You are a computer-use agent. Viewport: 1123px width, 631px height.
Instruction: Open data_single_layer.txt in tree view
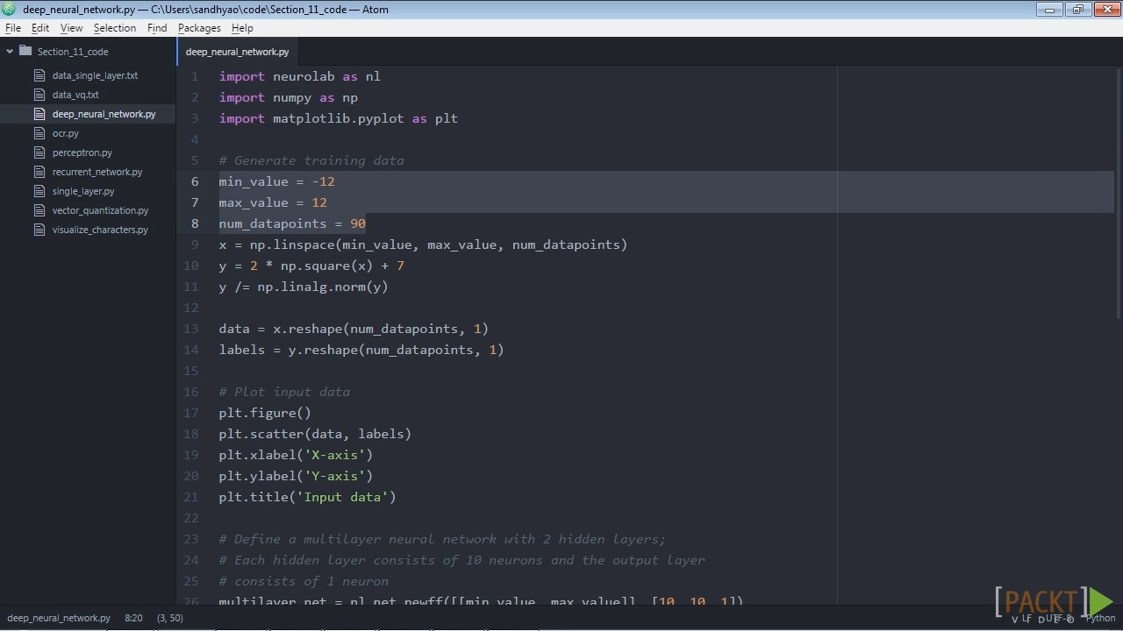pyautogui.click(x=95, y=75)
